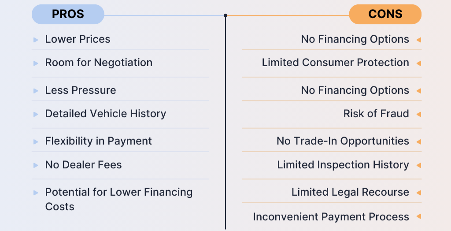Select the blue bullet beside Less Pressure
This screenshot has height=231, width=451.
[x=36, y=91]
